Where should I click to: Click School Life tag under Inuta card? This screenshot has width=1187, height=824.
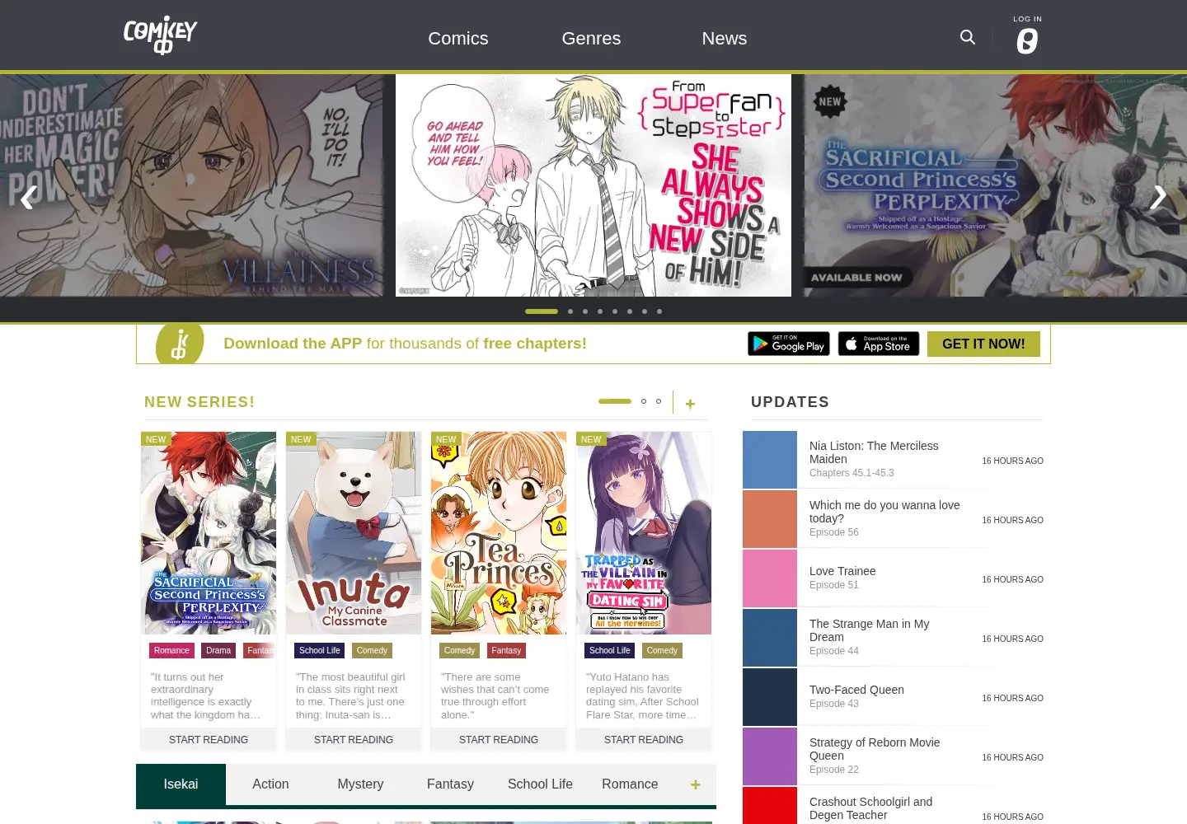320,651
